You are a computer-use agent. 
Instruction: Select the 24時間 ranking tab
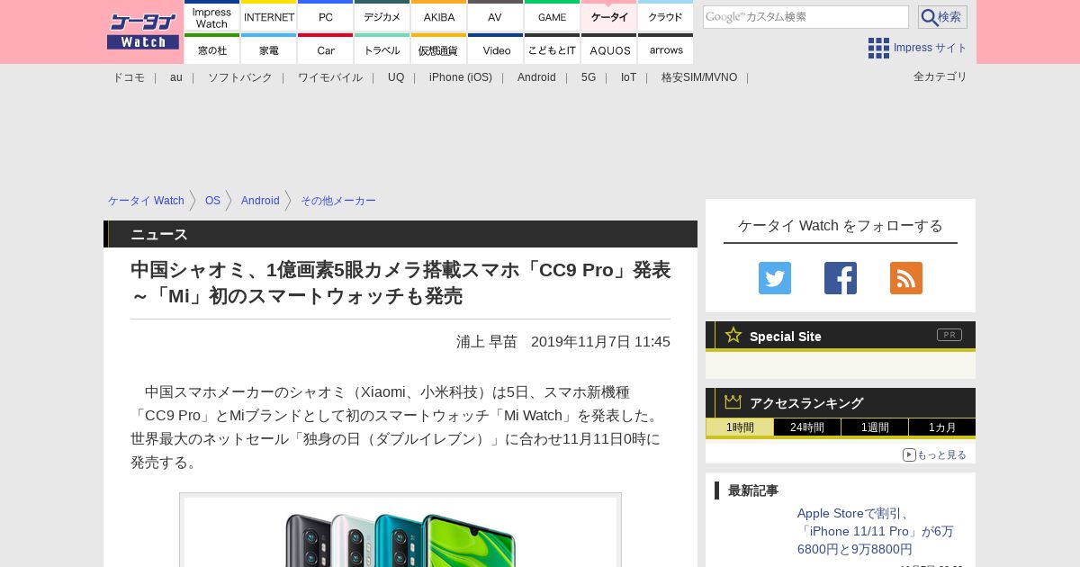click(x=807, y=427)
